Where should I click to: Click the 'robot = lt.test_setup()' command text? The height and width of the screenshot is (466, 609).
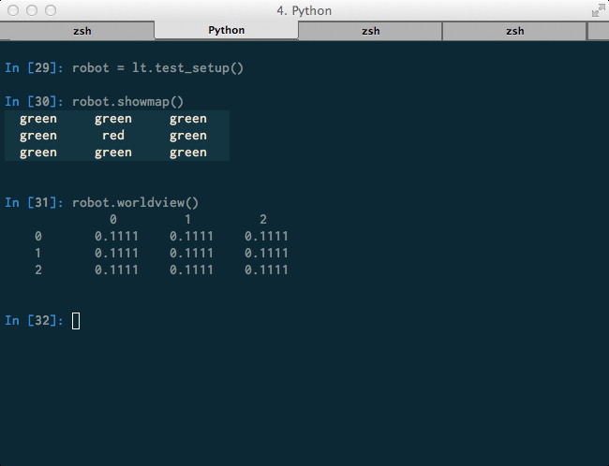coord(157,68)
